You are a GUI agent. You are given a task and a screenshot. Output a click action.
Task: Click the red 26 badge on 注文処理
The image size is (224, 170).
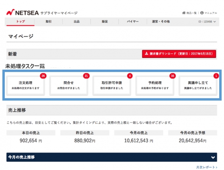point(43,76)
